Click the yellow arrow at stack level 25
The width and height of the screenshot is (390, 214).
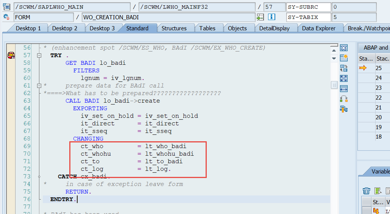pyautogui.click(x=363, y=68)
